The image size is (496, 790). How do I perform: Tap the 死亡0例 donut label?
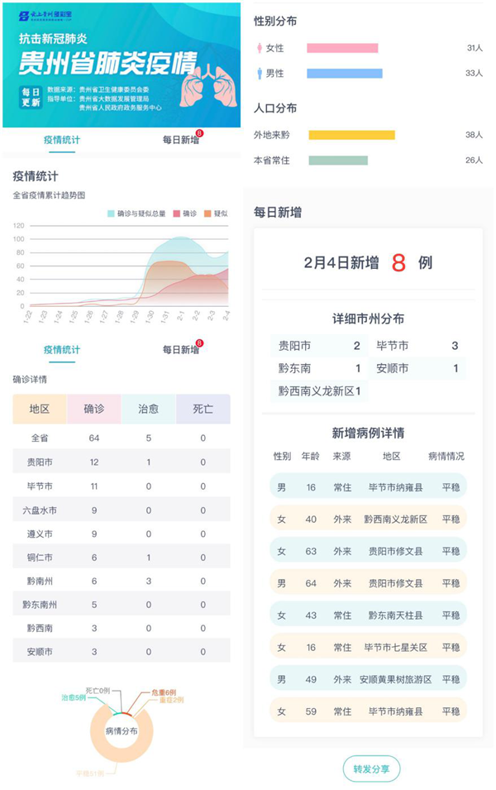(x=98, y=691)
